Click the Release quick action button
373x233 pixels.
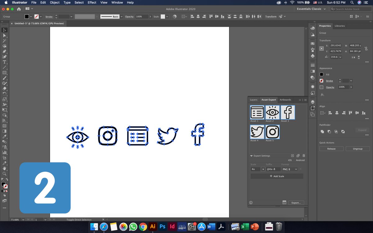(x=331, y=149)
